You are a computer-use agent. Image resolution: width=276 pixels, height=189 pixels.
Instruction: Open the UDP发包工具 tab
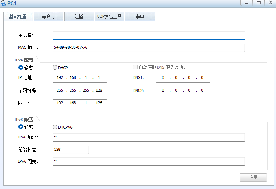click(x=109, y=16)
